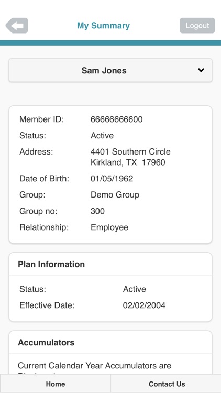Click the group number 300
The width and height of the screenshot is (221, 393).
click(97, 211)
